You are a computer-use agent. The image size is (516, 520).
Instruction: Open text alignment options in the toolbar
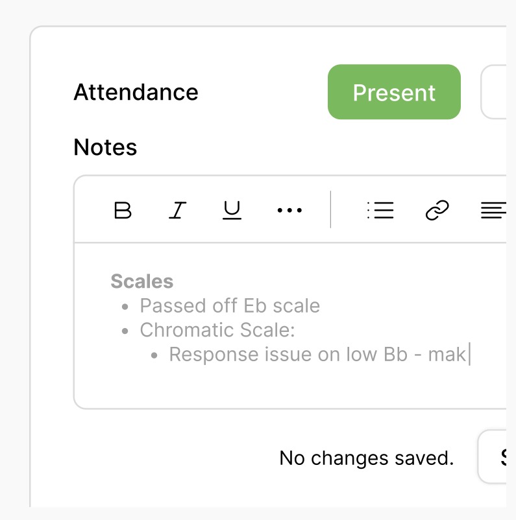click(495, 209)
